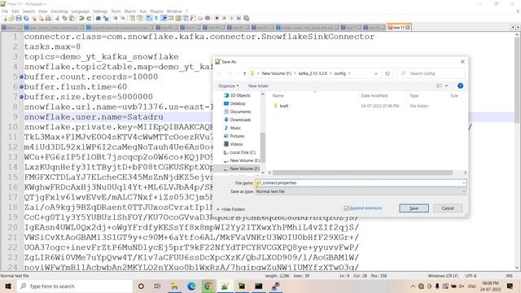Click the Replace toolbar icon

click(x=106, y=18)
